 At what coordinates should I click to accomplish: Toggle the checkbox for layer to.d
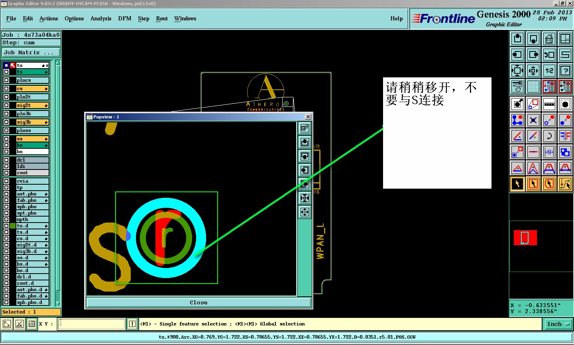pyautogui.click(x=6, y=226)
